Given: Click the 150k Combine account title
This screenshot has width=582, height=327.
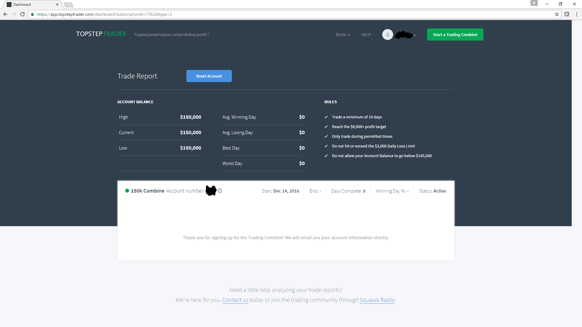Looking at the screenshot, I should 148,191.
